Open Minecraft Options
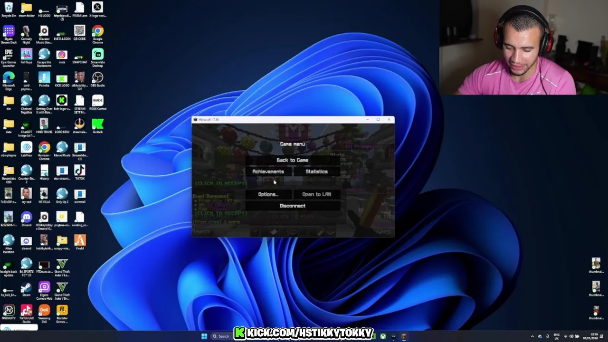The height and width of the screenshot is (342, 608). tap(268, 194)
